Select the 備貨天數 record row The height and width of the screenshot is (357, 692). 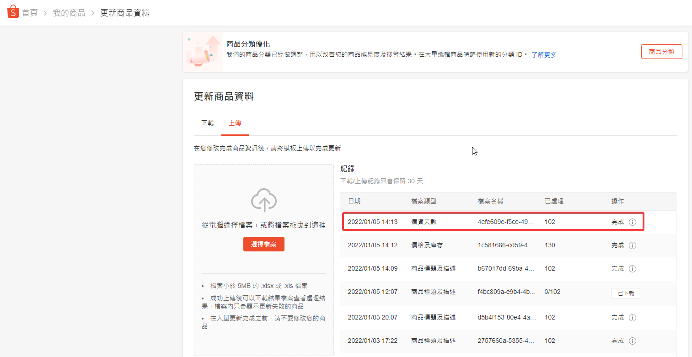493,222
